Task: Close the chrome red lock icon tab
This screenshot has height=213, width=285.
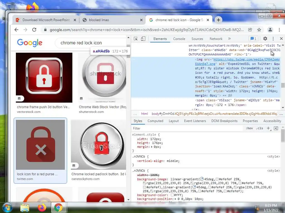Action: pos(208,20)
